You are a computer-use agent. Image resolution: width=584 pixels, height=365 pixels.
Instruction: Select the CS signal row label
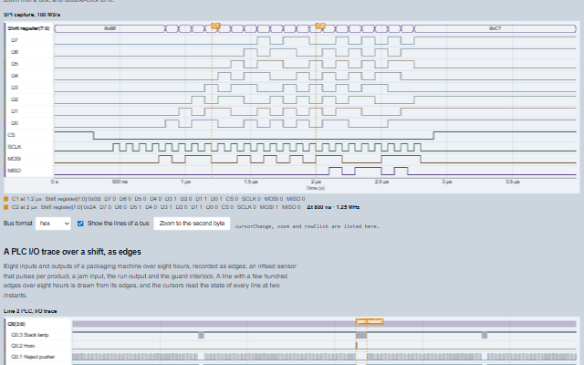[12, 135]
